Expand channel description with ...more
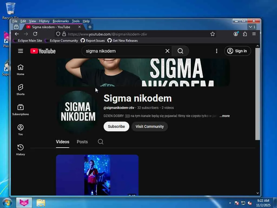This screenshot has height=208, width=277. point(224,116)
